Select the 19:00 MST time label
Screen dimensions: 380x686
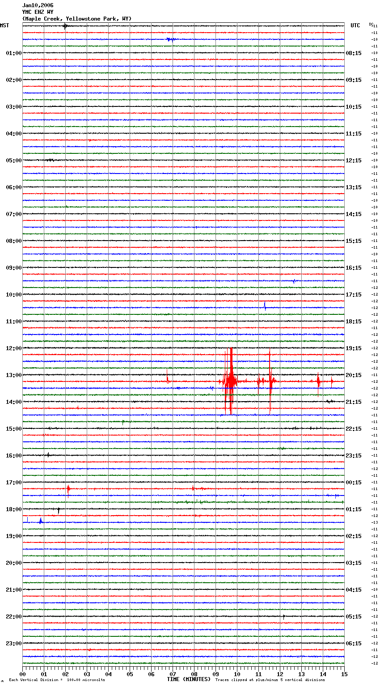(x=14, y=536)
